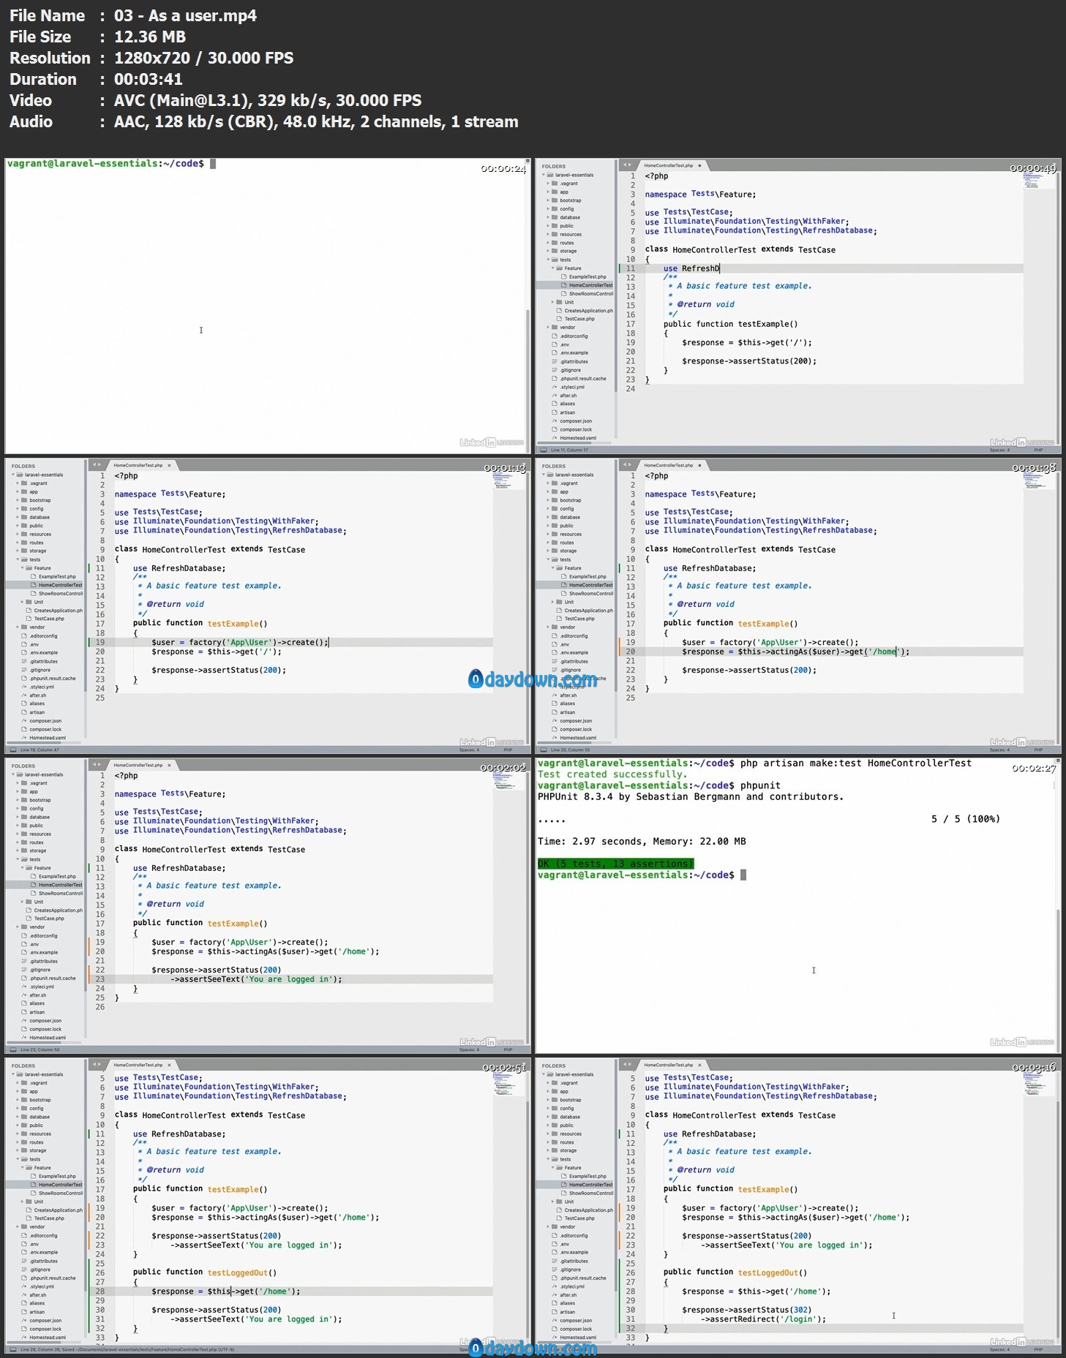
Task: In 00:00:49 frame, click the .gitattributes file icon
Action: 555,361
